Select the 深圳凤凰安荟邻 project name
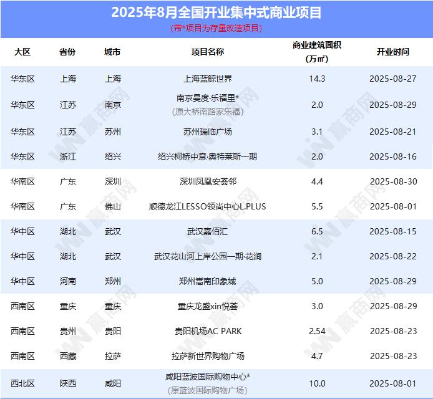The height and width of the screenshot is (399, 433). tap(207, 181)
